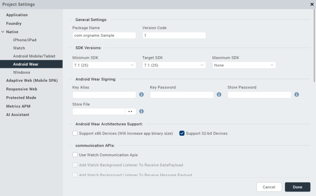The width and height of the screenshot is (316, 196).
Task: Click the Cancel button
Action: click(269, 187)
